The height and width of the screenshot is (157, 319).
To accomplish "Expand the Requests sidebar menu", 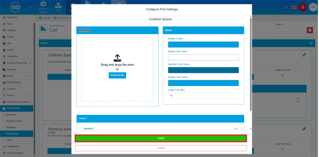I will pos(17,69).
